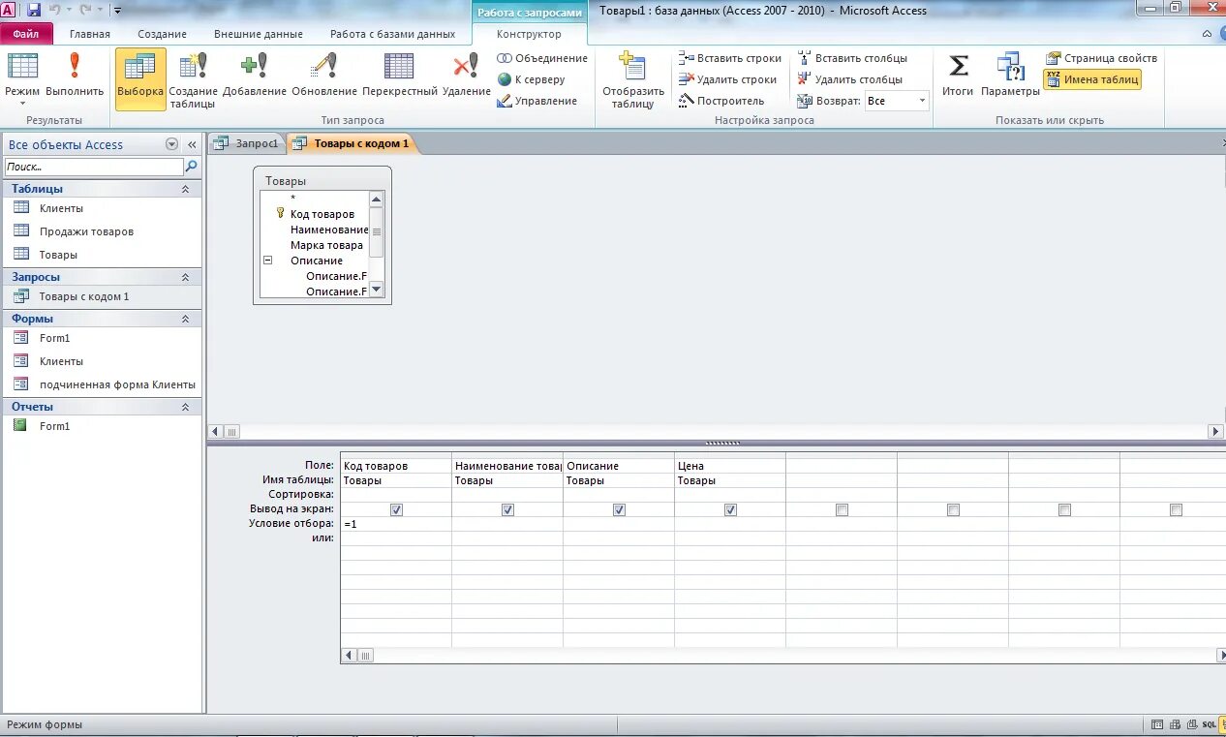Uncheck Вывод на экран for Описание
Screen dimensions: 1226x737
tap(619, 509)
